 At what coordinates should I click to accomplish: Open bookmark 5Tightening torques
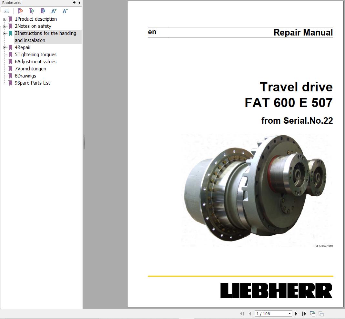pos(36,54)
